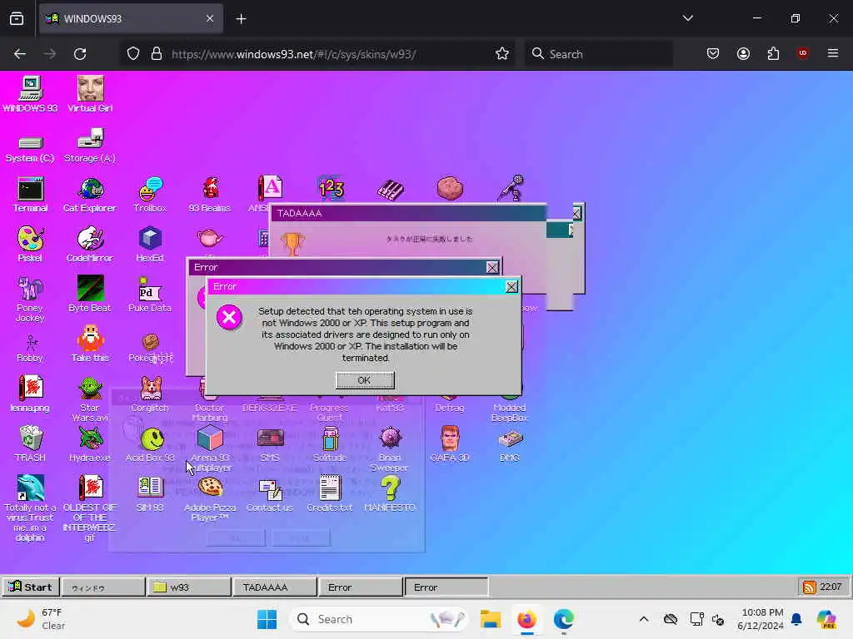Click the Firefox Search box
Screen dimensions: 853x639
(598, 54)
